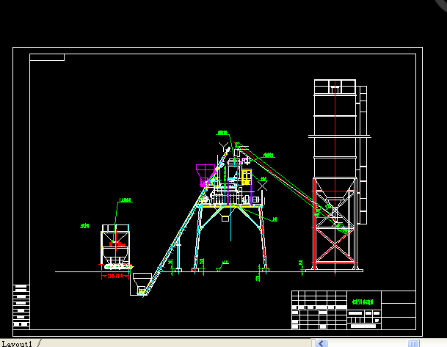Select the small rectangle at frame's top-left corner

point(47,57)
